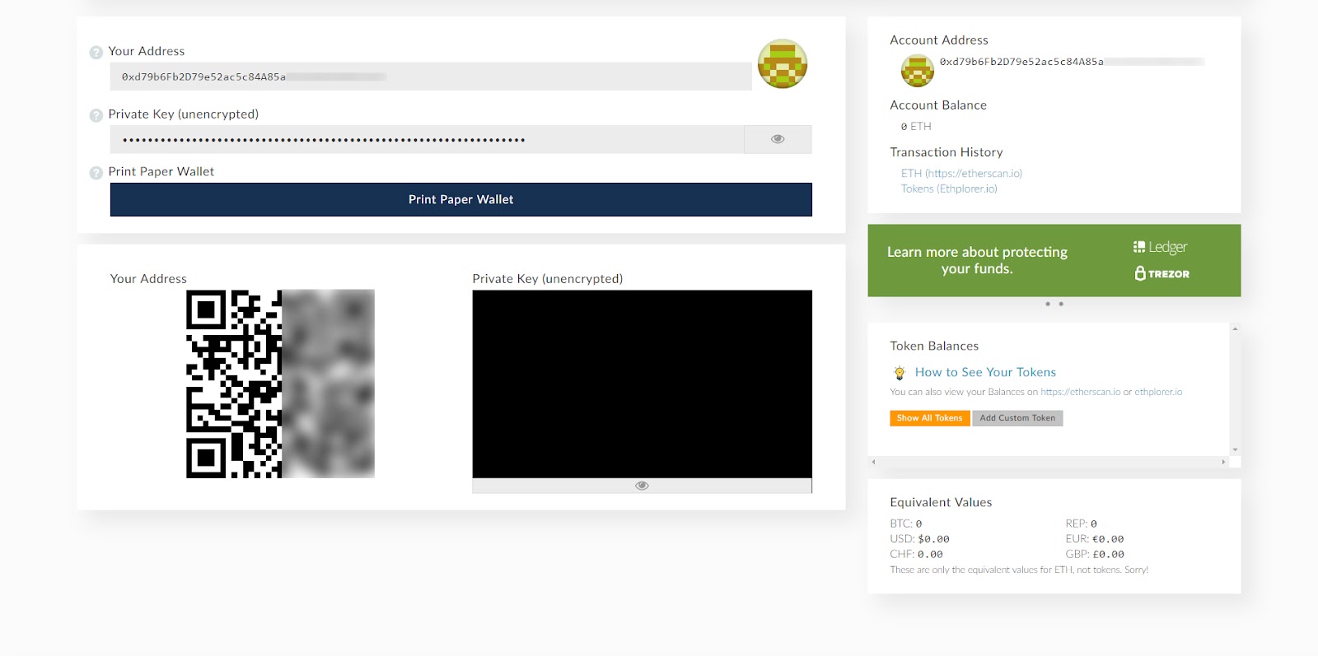Click the help icon beside Print Paper Wallet
The width and height of the screenshot is (1318, 656).
(96, 173)
